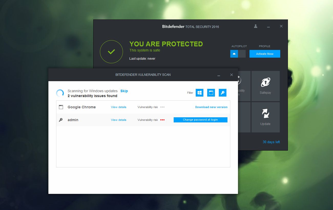Open the 30 days left link
This screenshot has width=333, height=210.
click(x=271, y=142)
